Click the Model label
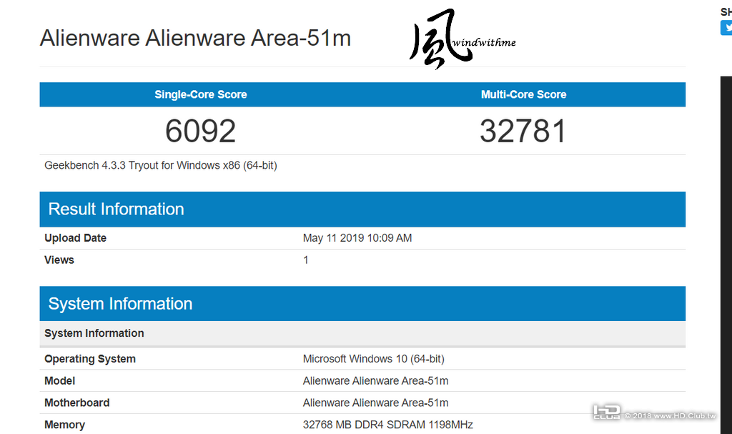Screen dimensions: 732x434 tap(60, 381)
